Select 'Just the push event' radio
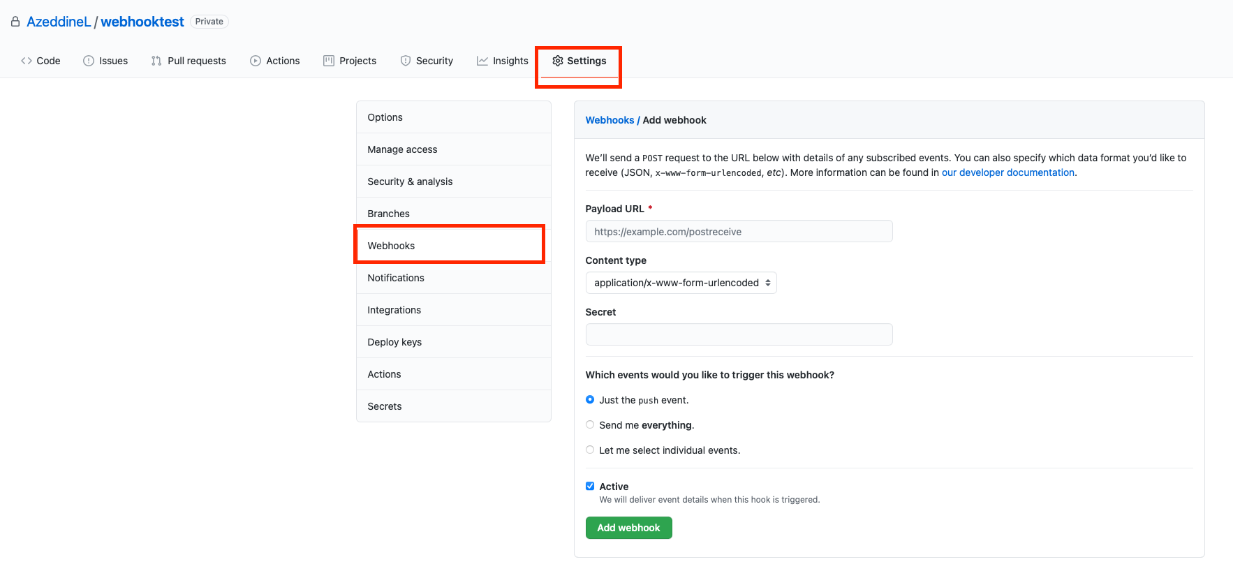Image resolution: width=1233 pixels, height=585 pixels. [x=590, y=400]
